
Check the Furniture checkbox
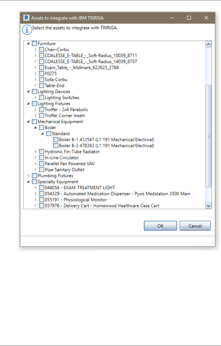click(x=34, y=43)
